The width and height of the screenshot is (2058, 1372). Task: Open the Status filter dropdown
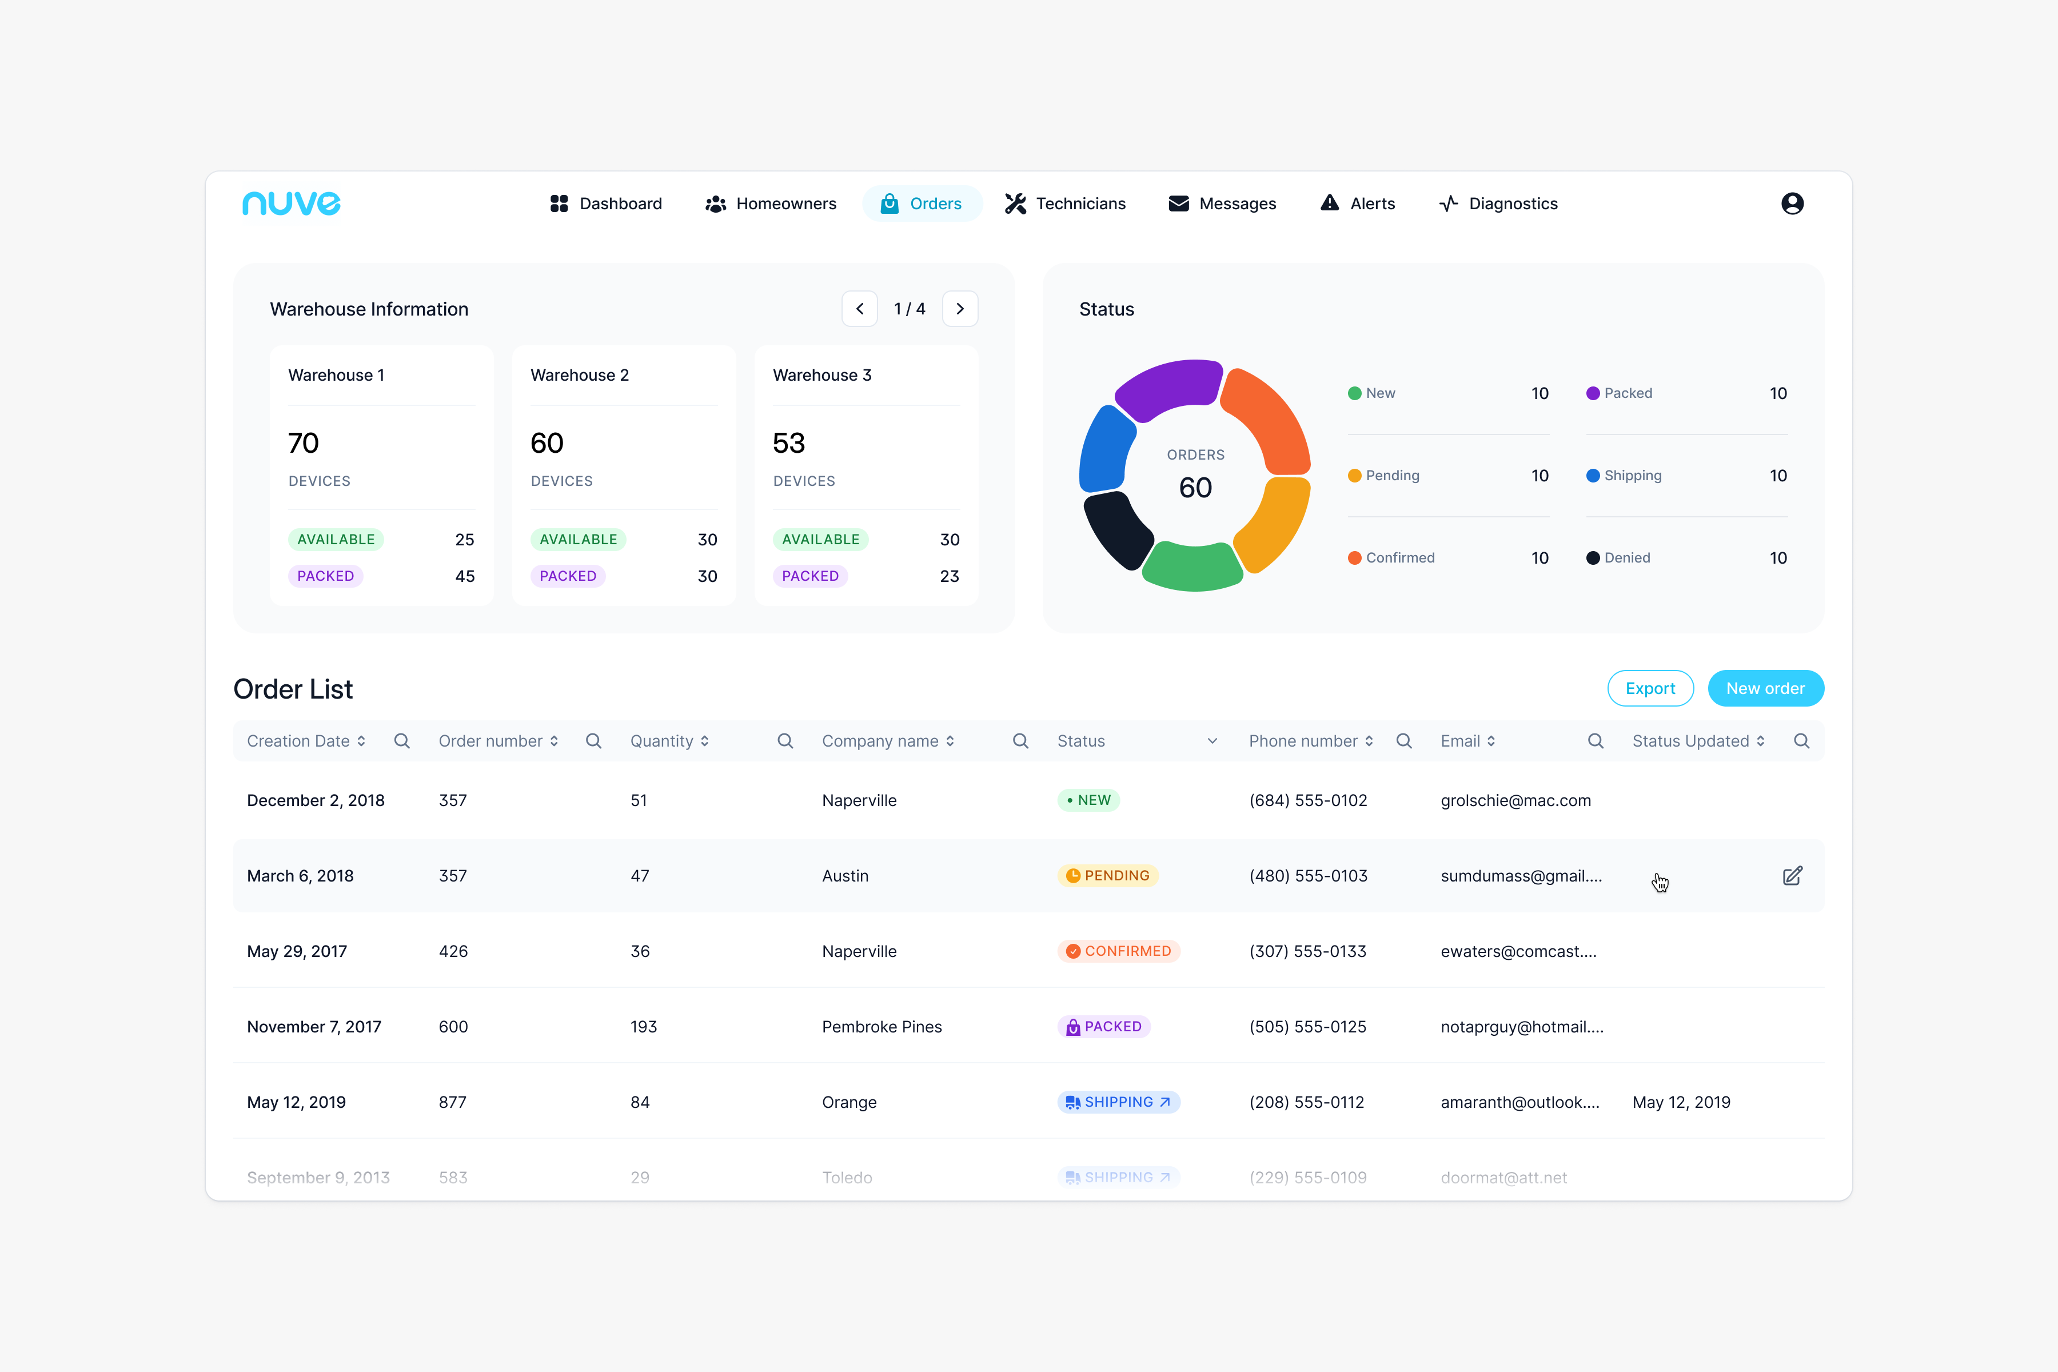coord(1212,741)
